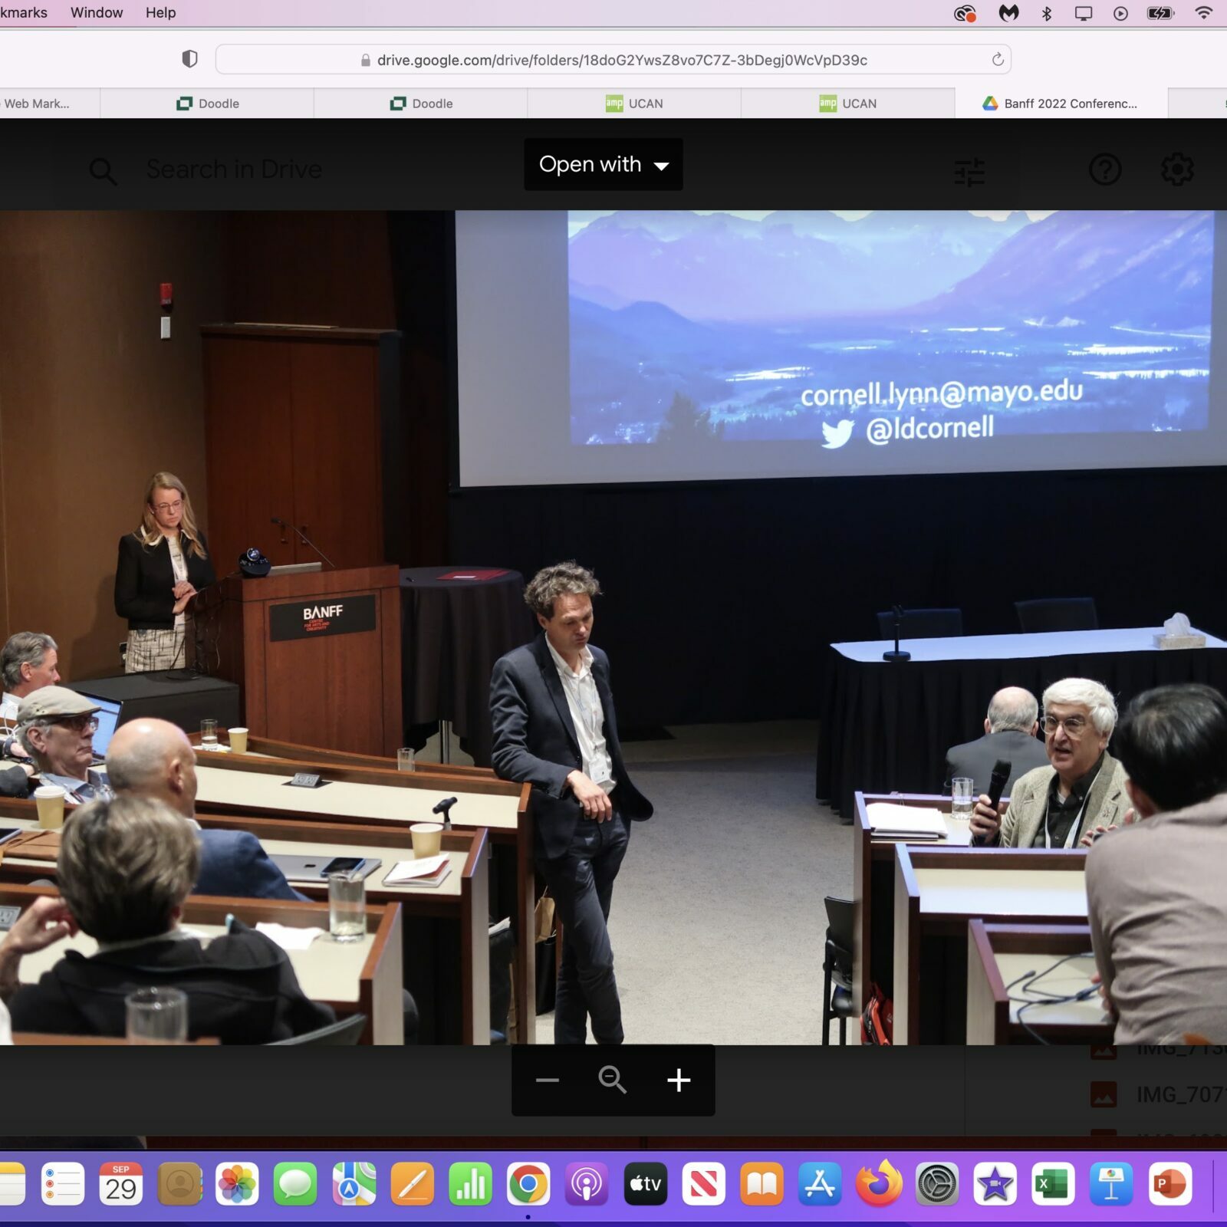Switch to the first Doodle tab
This screenshot has height=1227, width=1227.
tap(208, 104)
